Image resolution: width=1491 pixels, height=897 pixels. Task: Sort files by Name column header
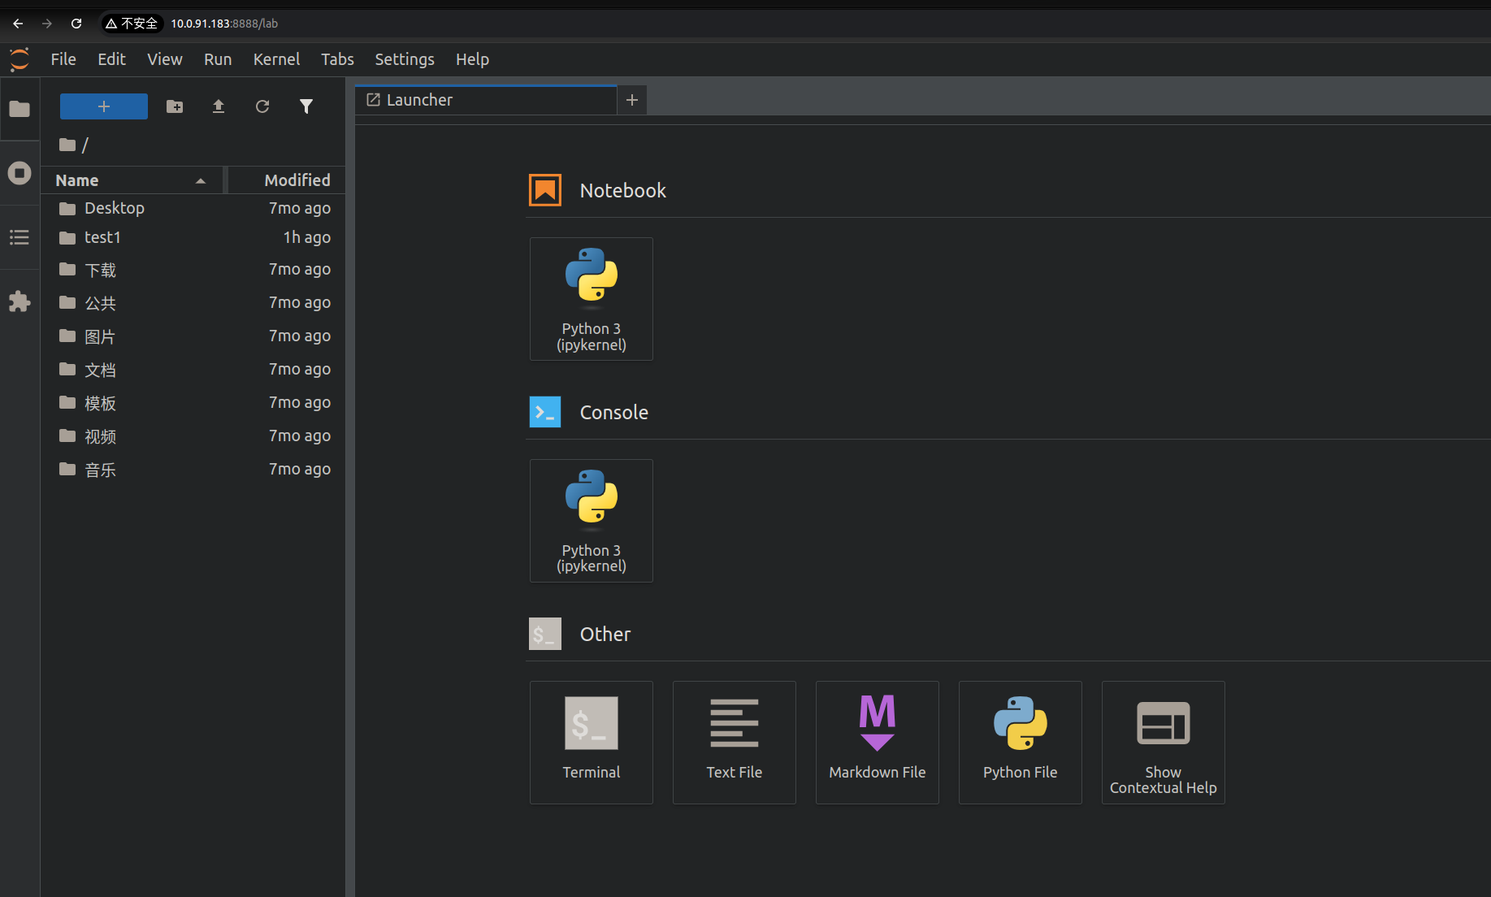130,180
